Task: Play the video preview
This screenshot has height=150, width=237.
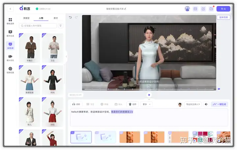Action: point(149,95)
